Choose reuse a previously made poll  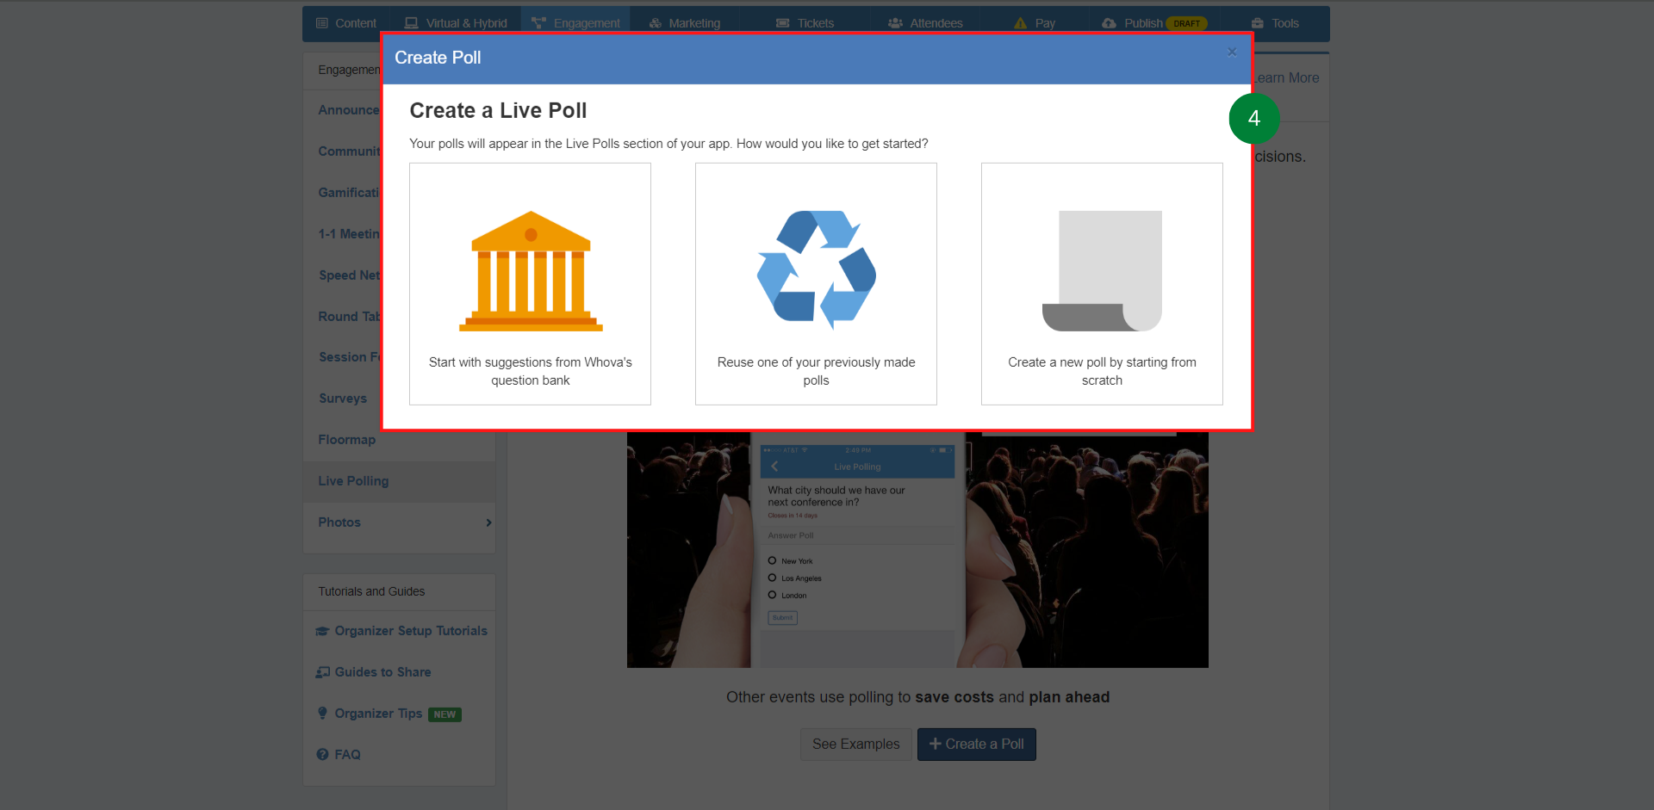815,284
